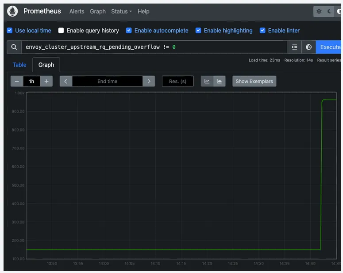This screenshot has height=273, width=343.
Task: Click the Show Exemplars button
Action: (x=254, y=81)
